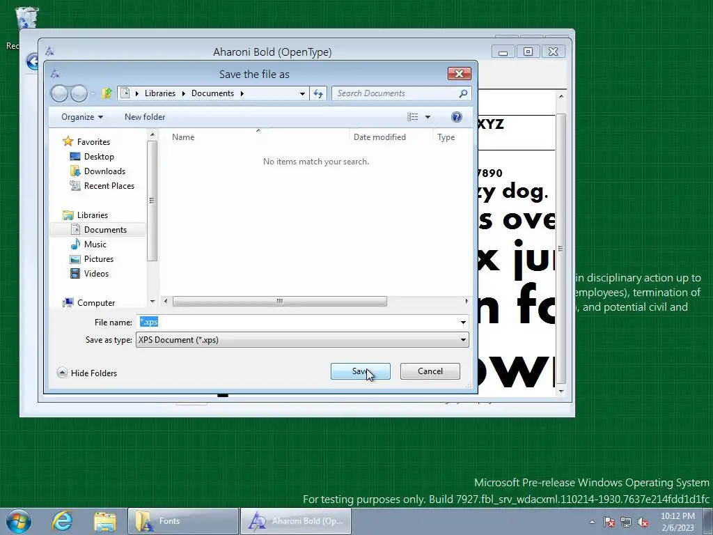Image resolution: width=713 pixels, height=535 pixels.
Task: Click the navigation pane scroll down arrow
Action: pyautogui.click(x=152, y=302)
